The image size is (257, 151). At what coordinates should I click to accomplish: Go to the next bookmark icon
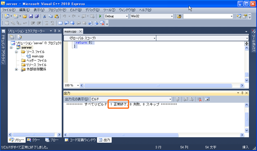pos(72,23)
